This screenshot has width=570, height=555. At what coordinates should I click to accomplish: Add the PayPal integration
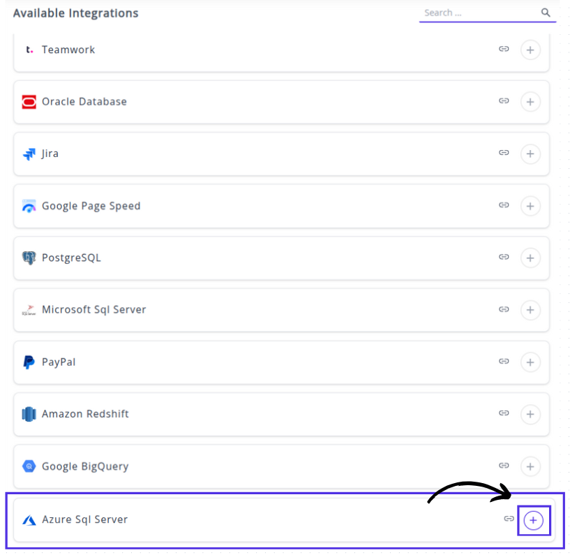530,362
